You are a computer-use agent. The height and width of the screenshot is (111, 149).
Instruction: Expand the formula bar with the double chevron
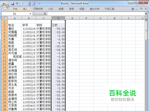(146, 14)
